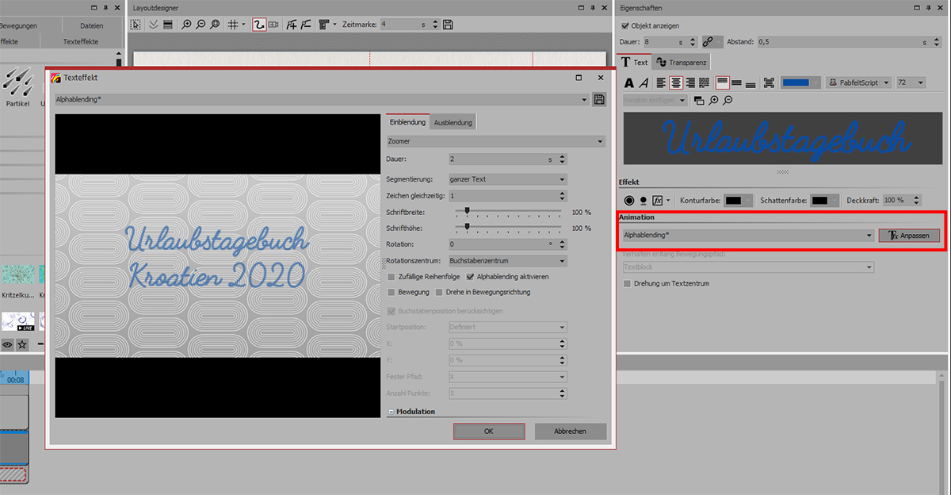Switch to the Ausblendung tab

453,122
